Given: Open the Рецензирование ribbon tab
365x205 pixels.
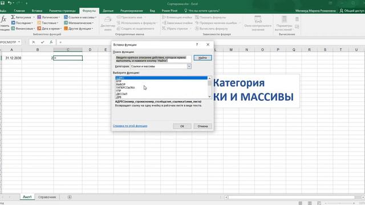Looking at the screenshot, I should click(x=132, y=11).
